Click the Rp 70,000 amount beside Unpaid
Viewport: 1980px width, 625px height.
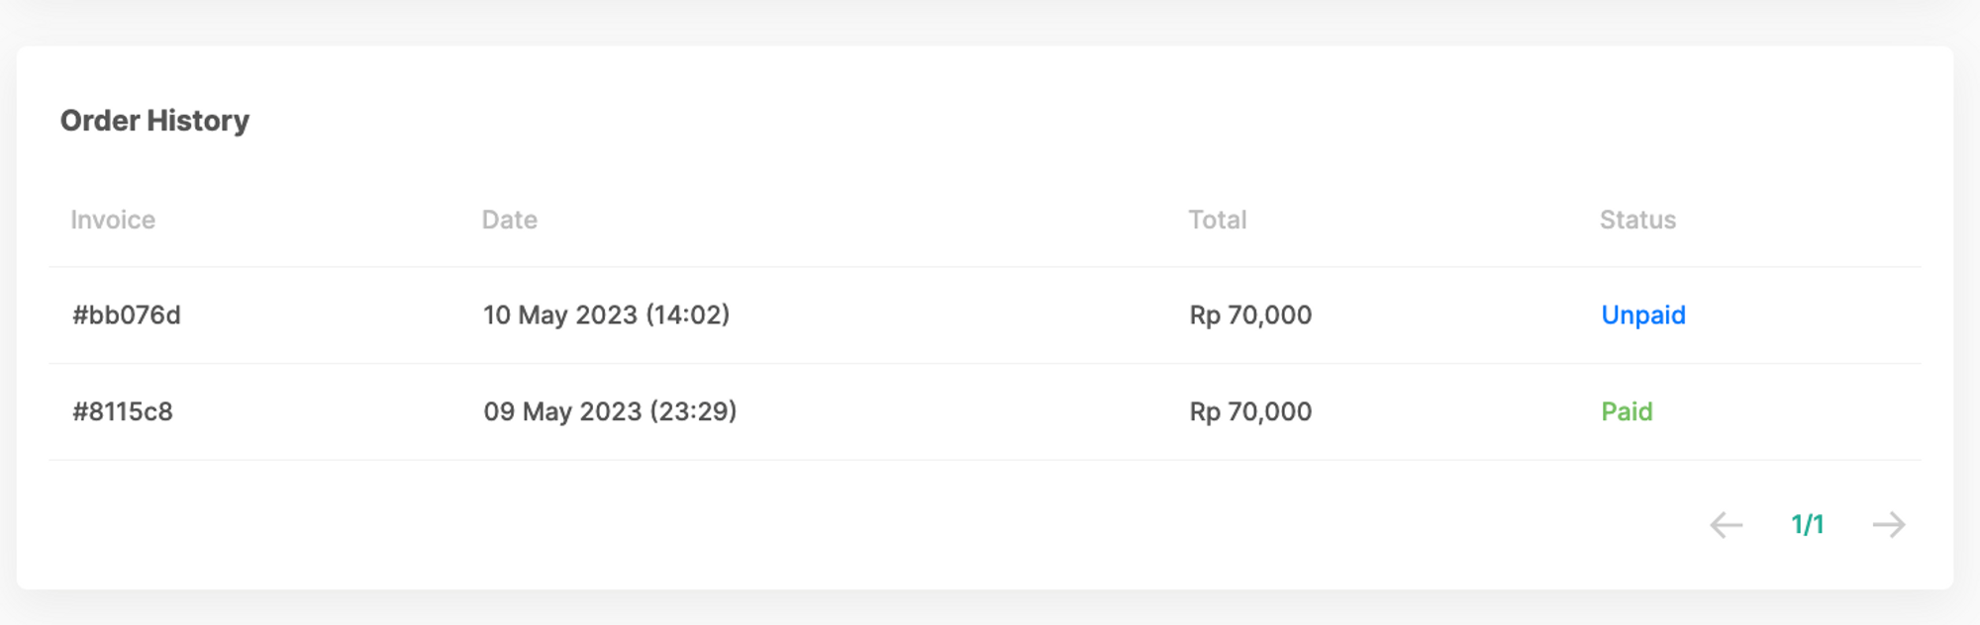point(1250,314)
